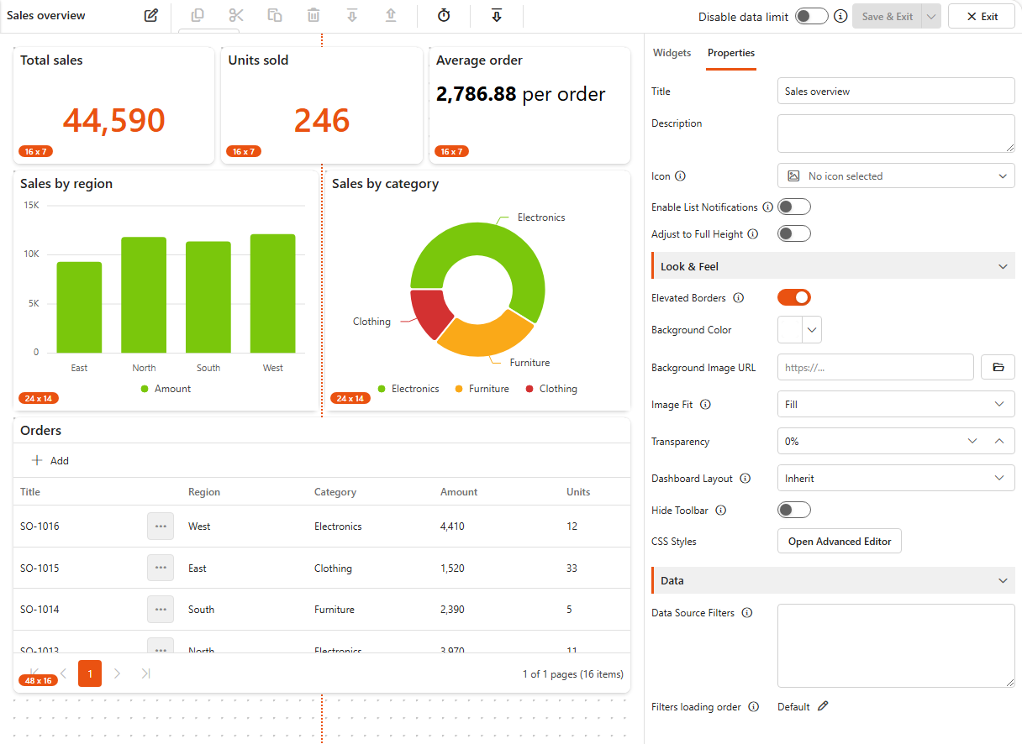
Task: Enable List Notifications switch
Action: click(x=794, y=207)
